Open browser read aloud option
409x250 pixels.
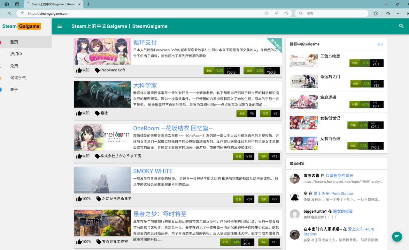276,13
